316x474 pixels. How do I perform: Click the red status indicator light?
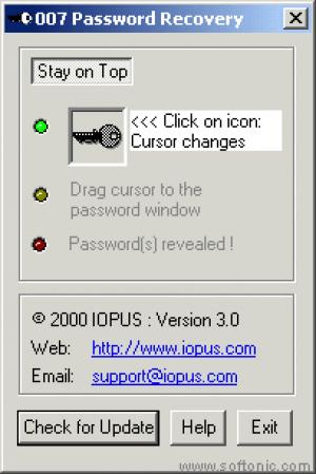[40, 244]
